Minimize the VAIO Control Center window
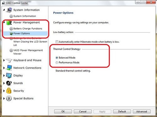Viewport: 157px width, 117px height. 138,2
